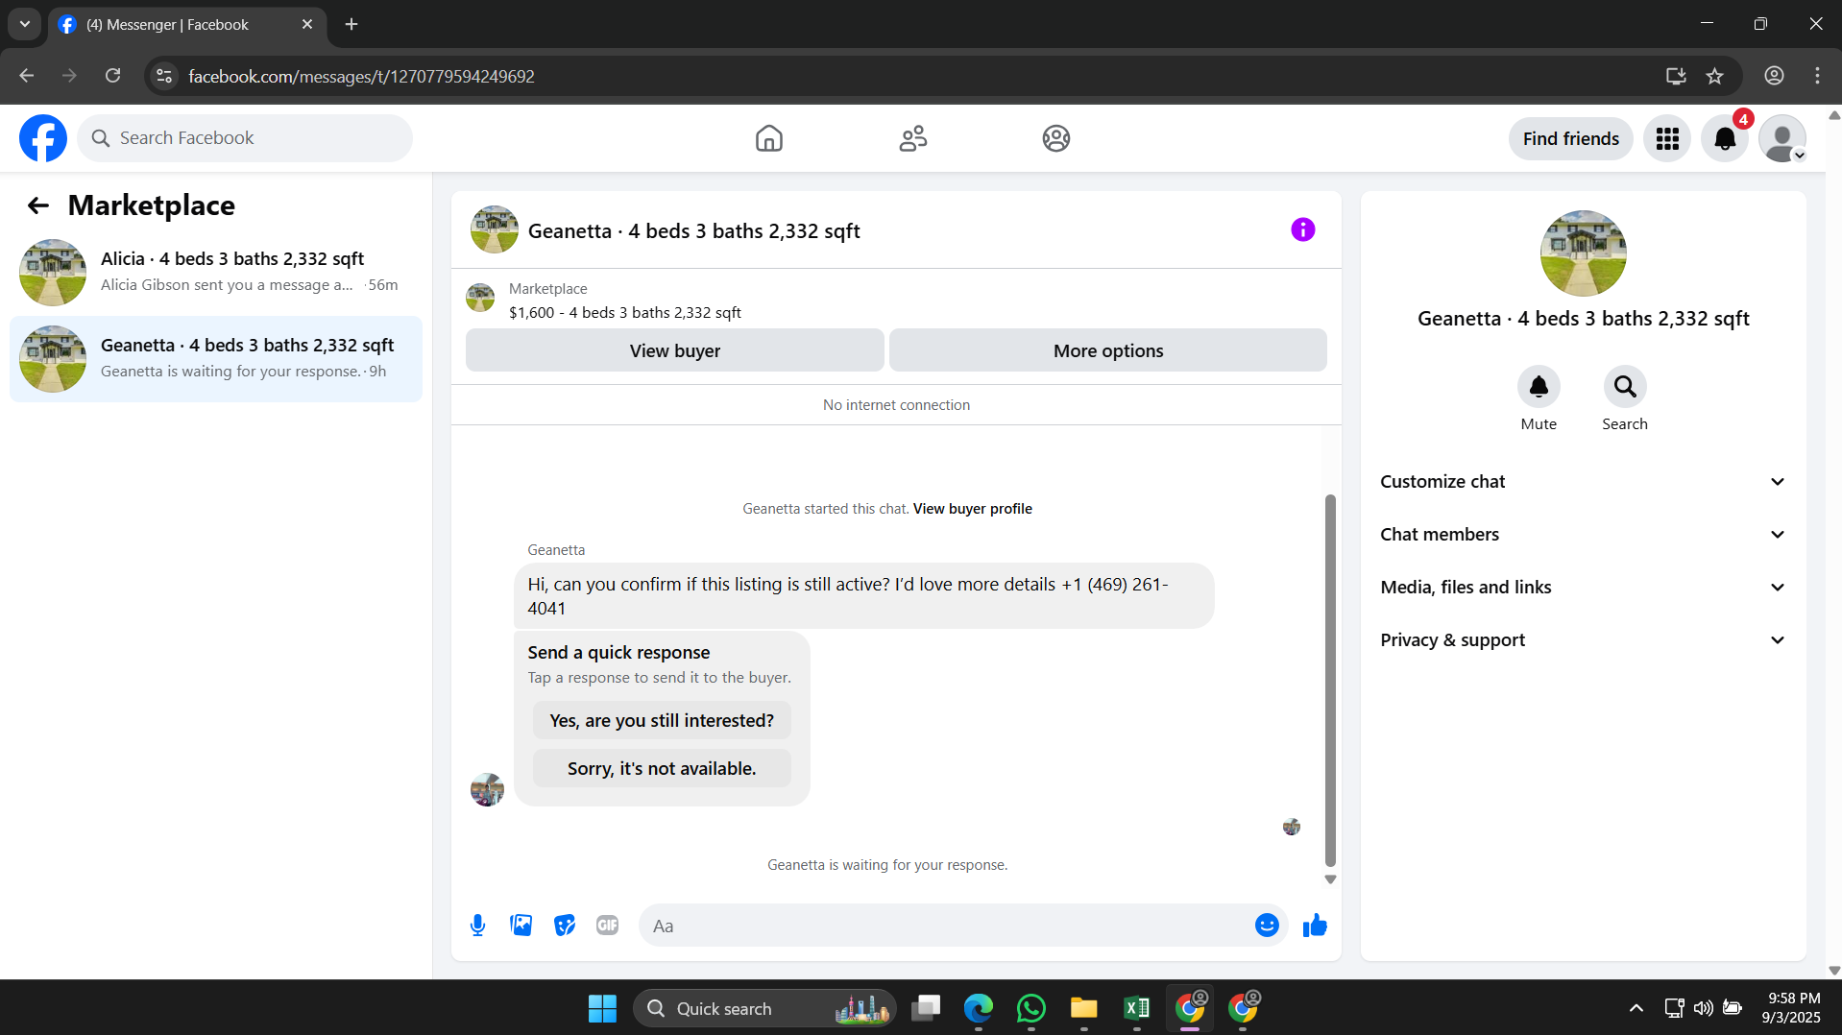Reload the page in Chrome toolbar
The image size is (1842, 1035).
click(x=112, y=76)
